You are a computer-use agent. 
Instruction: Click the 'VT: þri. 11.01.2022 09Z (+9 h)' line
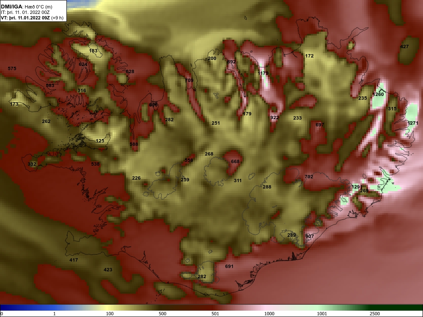pos(32,18)
